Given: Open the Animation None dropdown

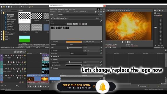Looking at the screenshot, I should click(x=78, y=45).
